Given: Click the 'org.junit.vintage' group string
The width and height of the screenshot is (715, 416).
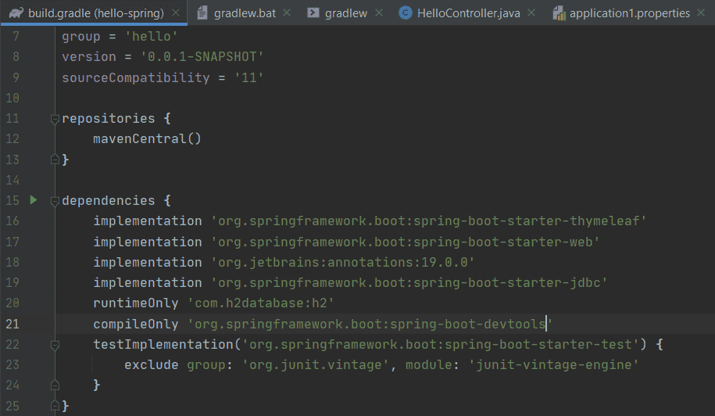Looking at the screenshot, I should [315, 365].
